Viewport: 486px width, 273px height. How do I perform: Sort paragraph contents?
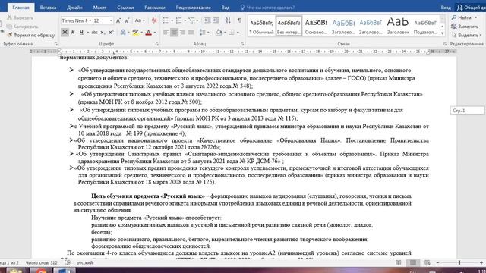click(x=228, y=20)
